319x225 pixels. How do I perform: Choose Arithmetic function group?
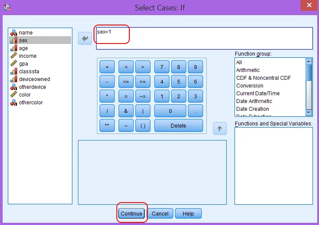(x=270, y=70)
